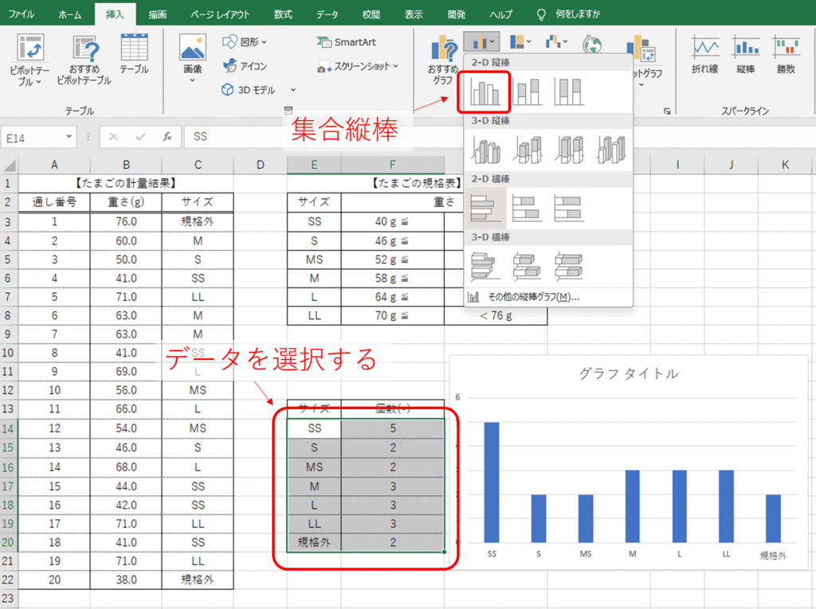Insert a Table (テーブル) from the ribbon
The height and width of the screenshot is (609, 816).
point(134,54)
